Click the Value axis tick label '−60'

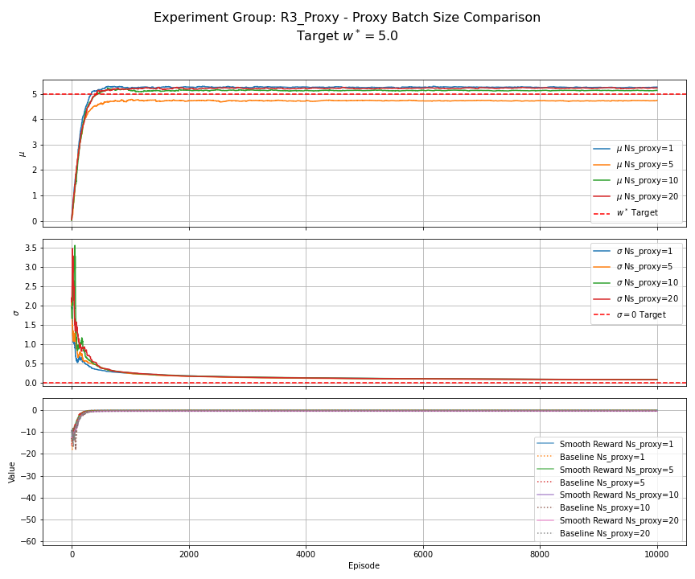[28, 541]
